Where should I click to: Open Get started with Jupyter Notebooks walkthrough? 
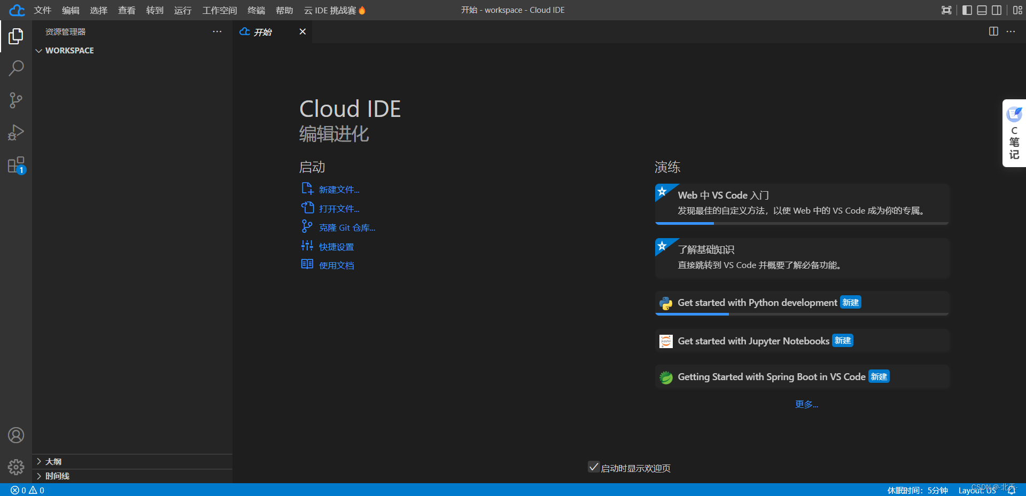click(802, 341)
